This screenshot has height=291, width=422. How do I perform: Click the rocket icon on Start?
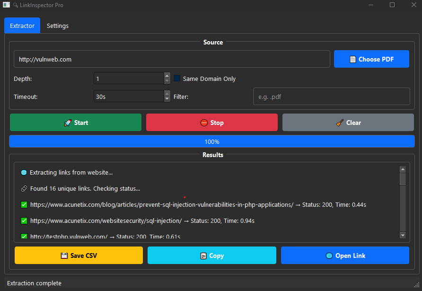pyautogui.click(x=68, y=123)
